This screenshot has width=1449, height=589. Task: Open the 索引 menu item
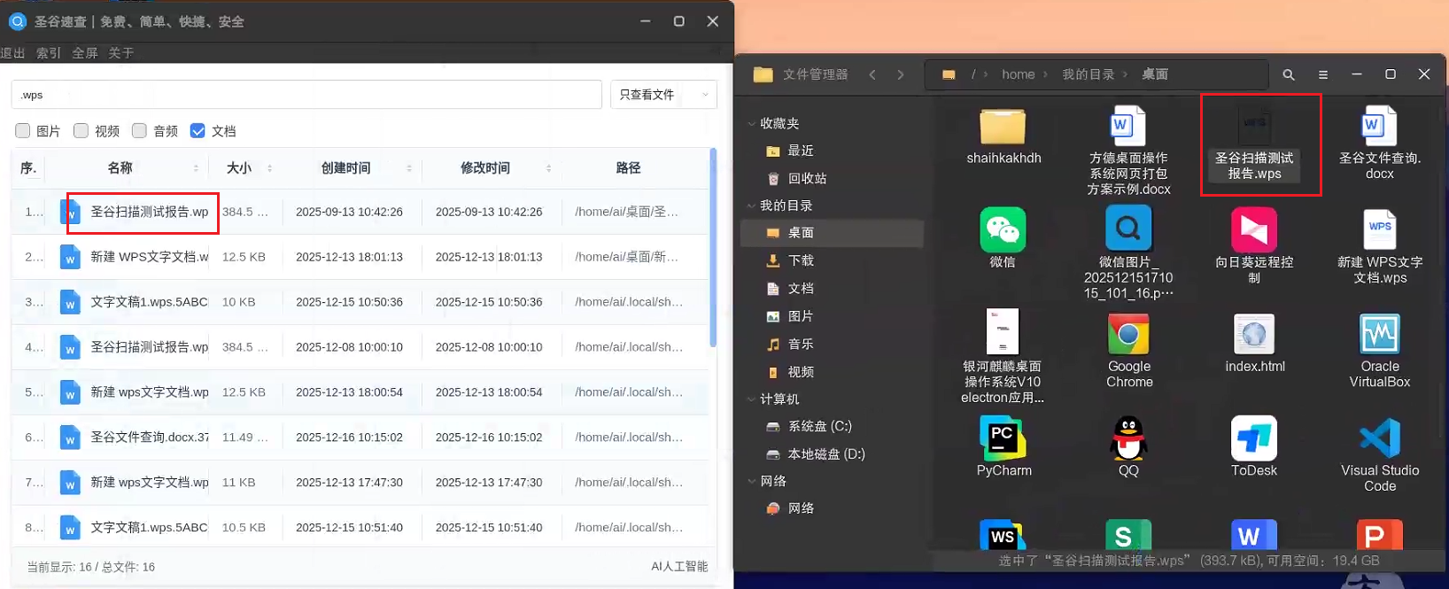pyautogui.click(x=49, y=53)
